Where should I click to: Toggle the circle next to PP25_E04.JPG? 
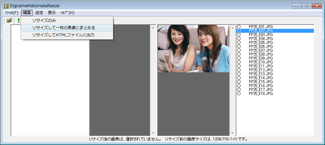pos(239,38)
